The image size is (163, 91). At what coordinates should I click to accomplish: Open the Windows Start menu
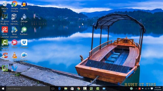(x=3, y=89)
